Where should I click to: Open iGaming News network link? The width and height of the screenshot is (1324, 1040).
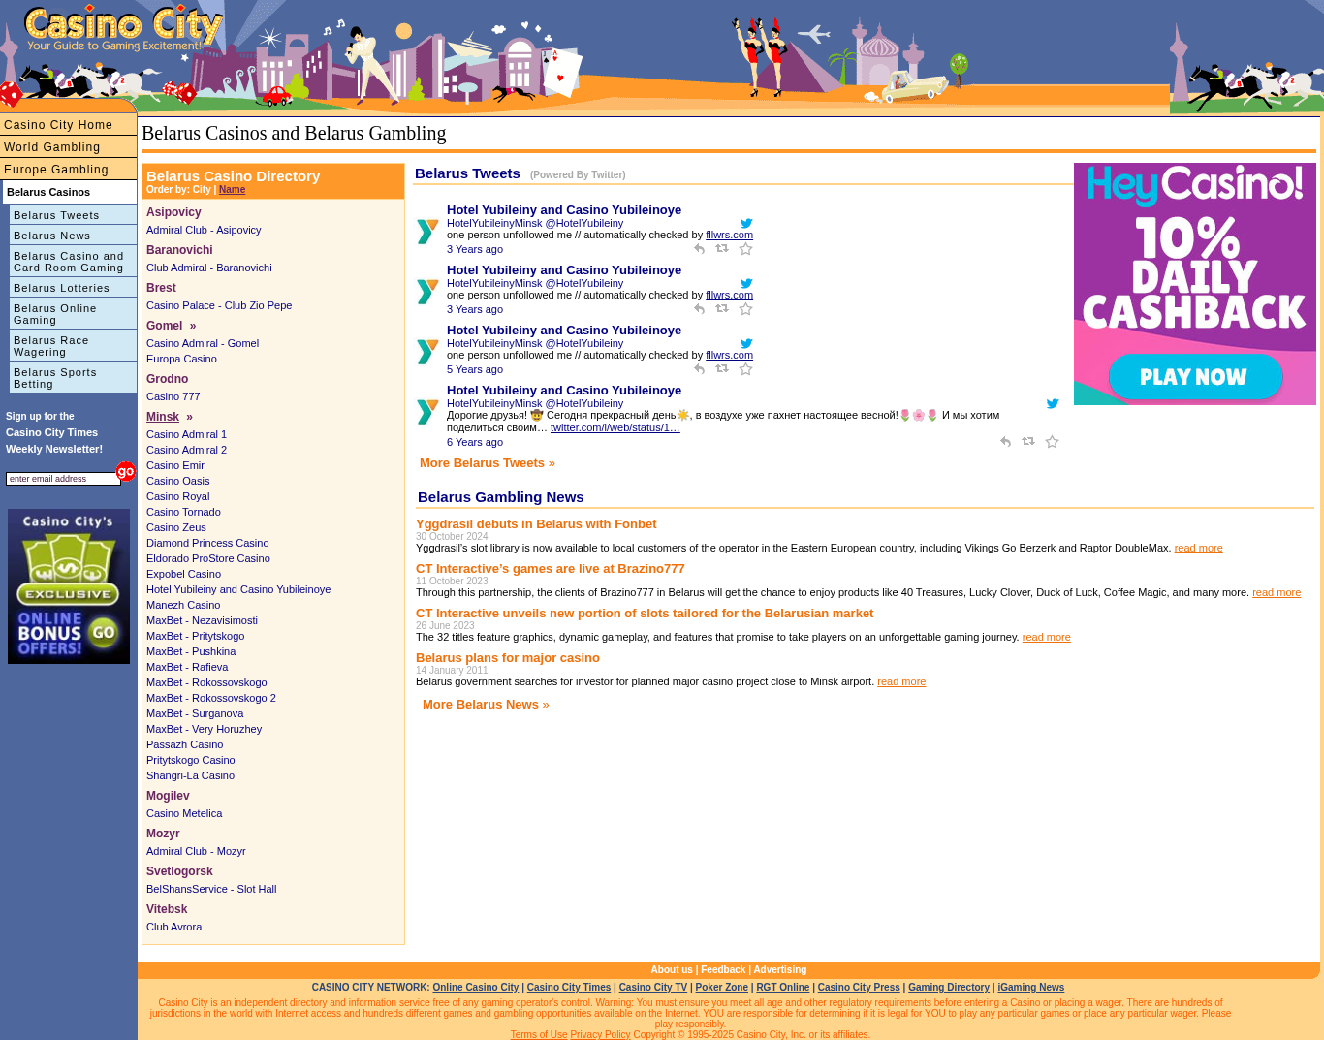click(1030, 987)
